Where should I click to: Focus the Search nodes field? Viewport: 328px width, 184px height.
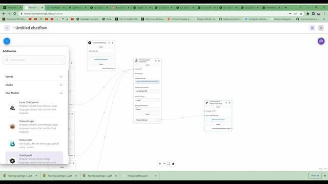click(34, 60)
